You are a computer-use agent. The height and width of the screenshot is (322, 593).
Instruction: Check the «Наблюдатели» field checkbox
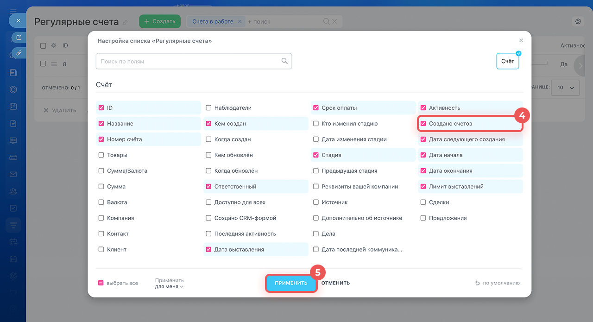pos(208,108)
